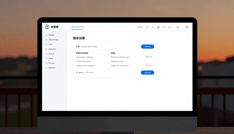
Task: Click the blue button in the card footer row
Action: 147,72
